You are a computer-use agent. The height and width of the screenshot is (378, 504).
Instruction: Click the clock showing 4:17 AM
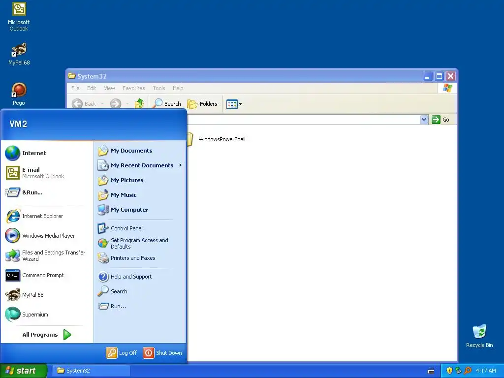point(486,371)
